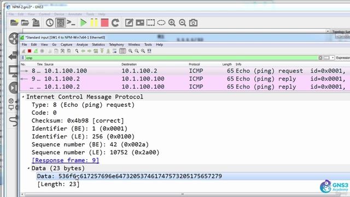This screenshot has height=197, width=350.
Task: Reload all nodes in GNS3 toolbar
Action: pyautogui.click(x=115, y=23)
